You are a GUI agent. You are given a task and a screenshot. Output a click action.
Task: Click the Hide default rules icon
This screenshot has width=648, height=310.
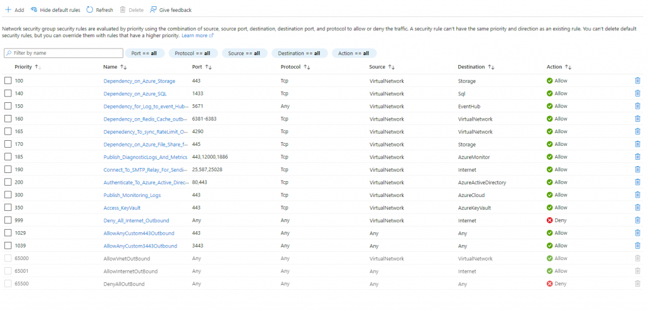[34, 10]
